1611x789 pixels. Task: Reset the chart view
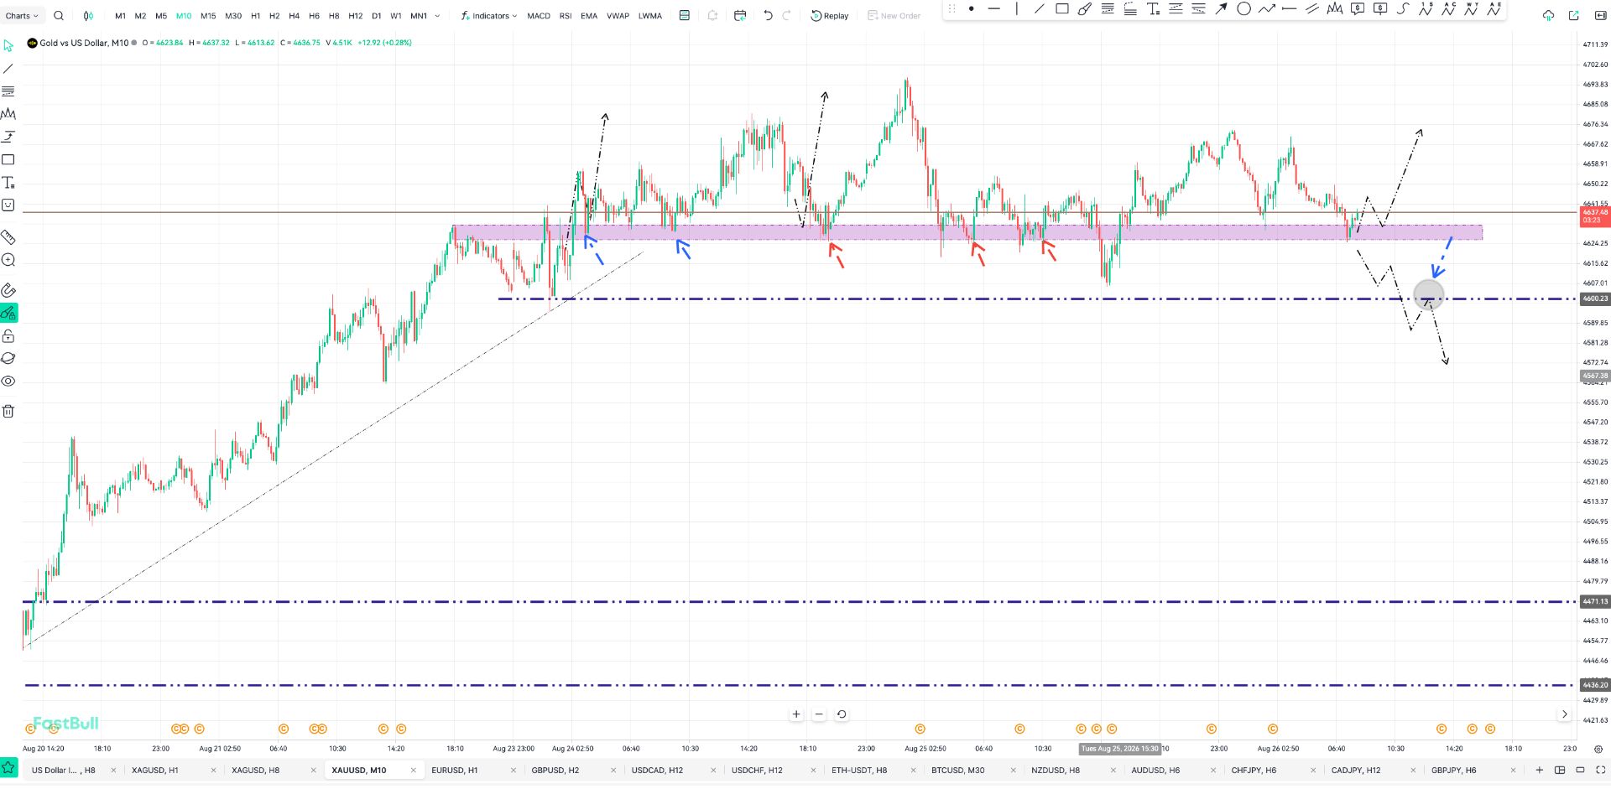(x=842, y=714)
